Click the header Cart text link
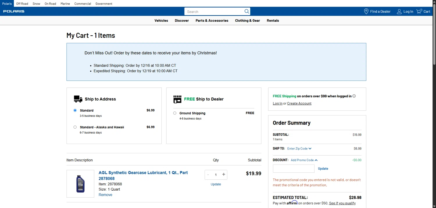Image resolution: width=436 pixels, height=208 pixels. (x=427, y=12)
